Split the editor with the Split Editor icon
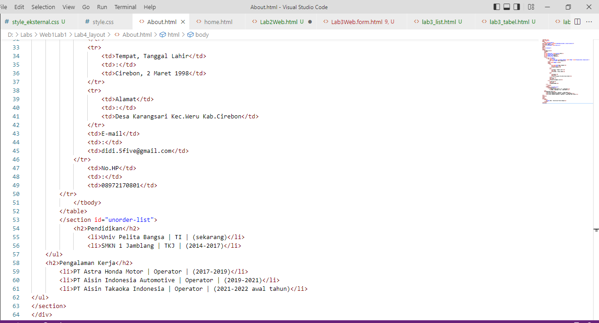The width and height of the screenshot is (599, 323). pyautogui.click(x=577, y=21)
